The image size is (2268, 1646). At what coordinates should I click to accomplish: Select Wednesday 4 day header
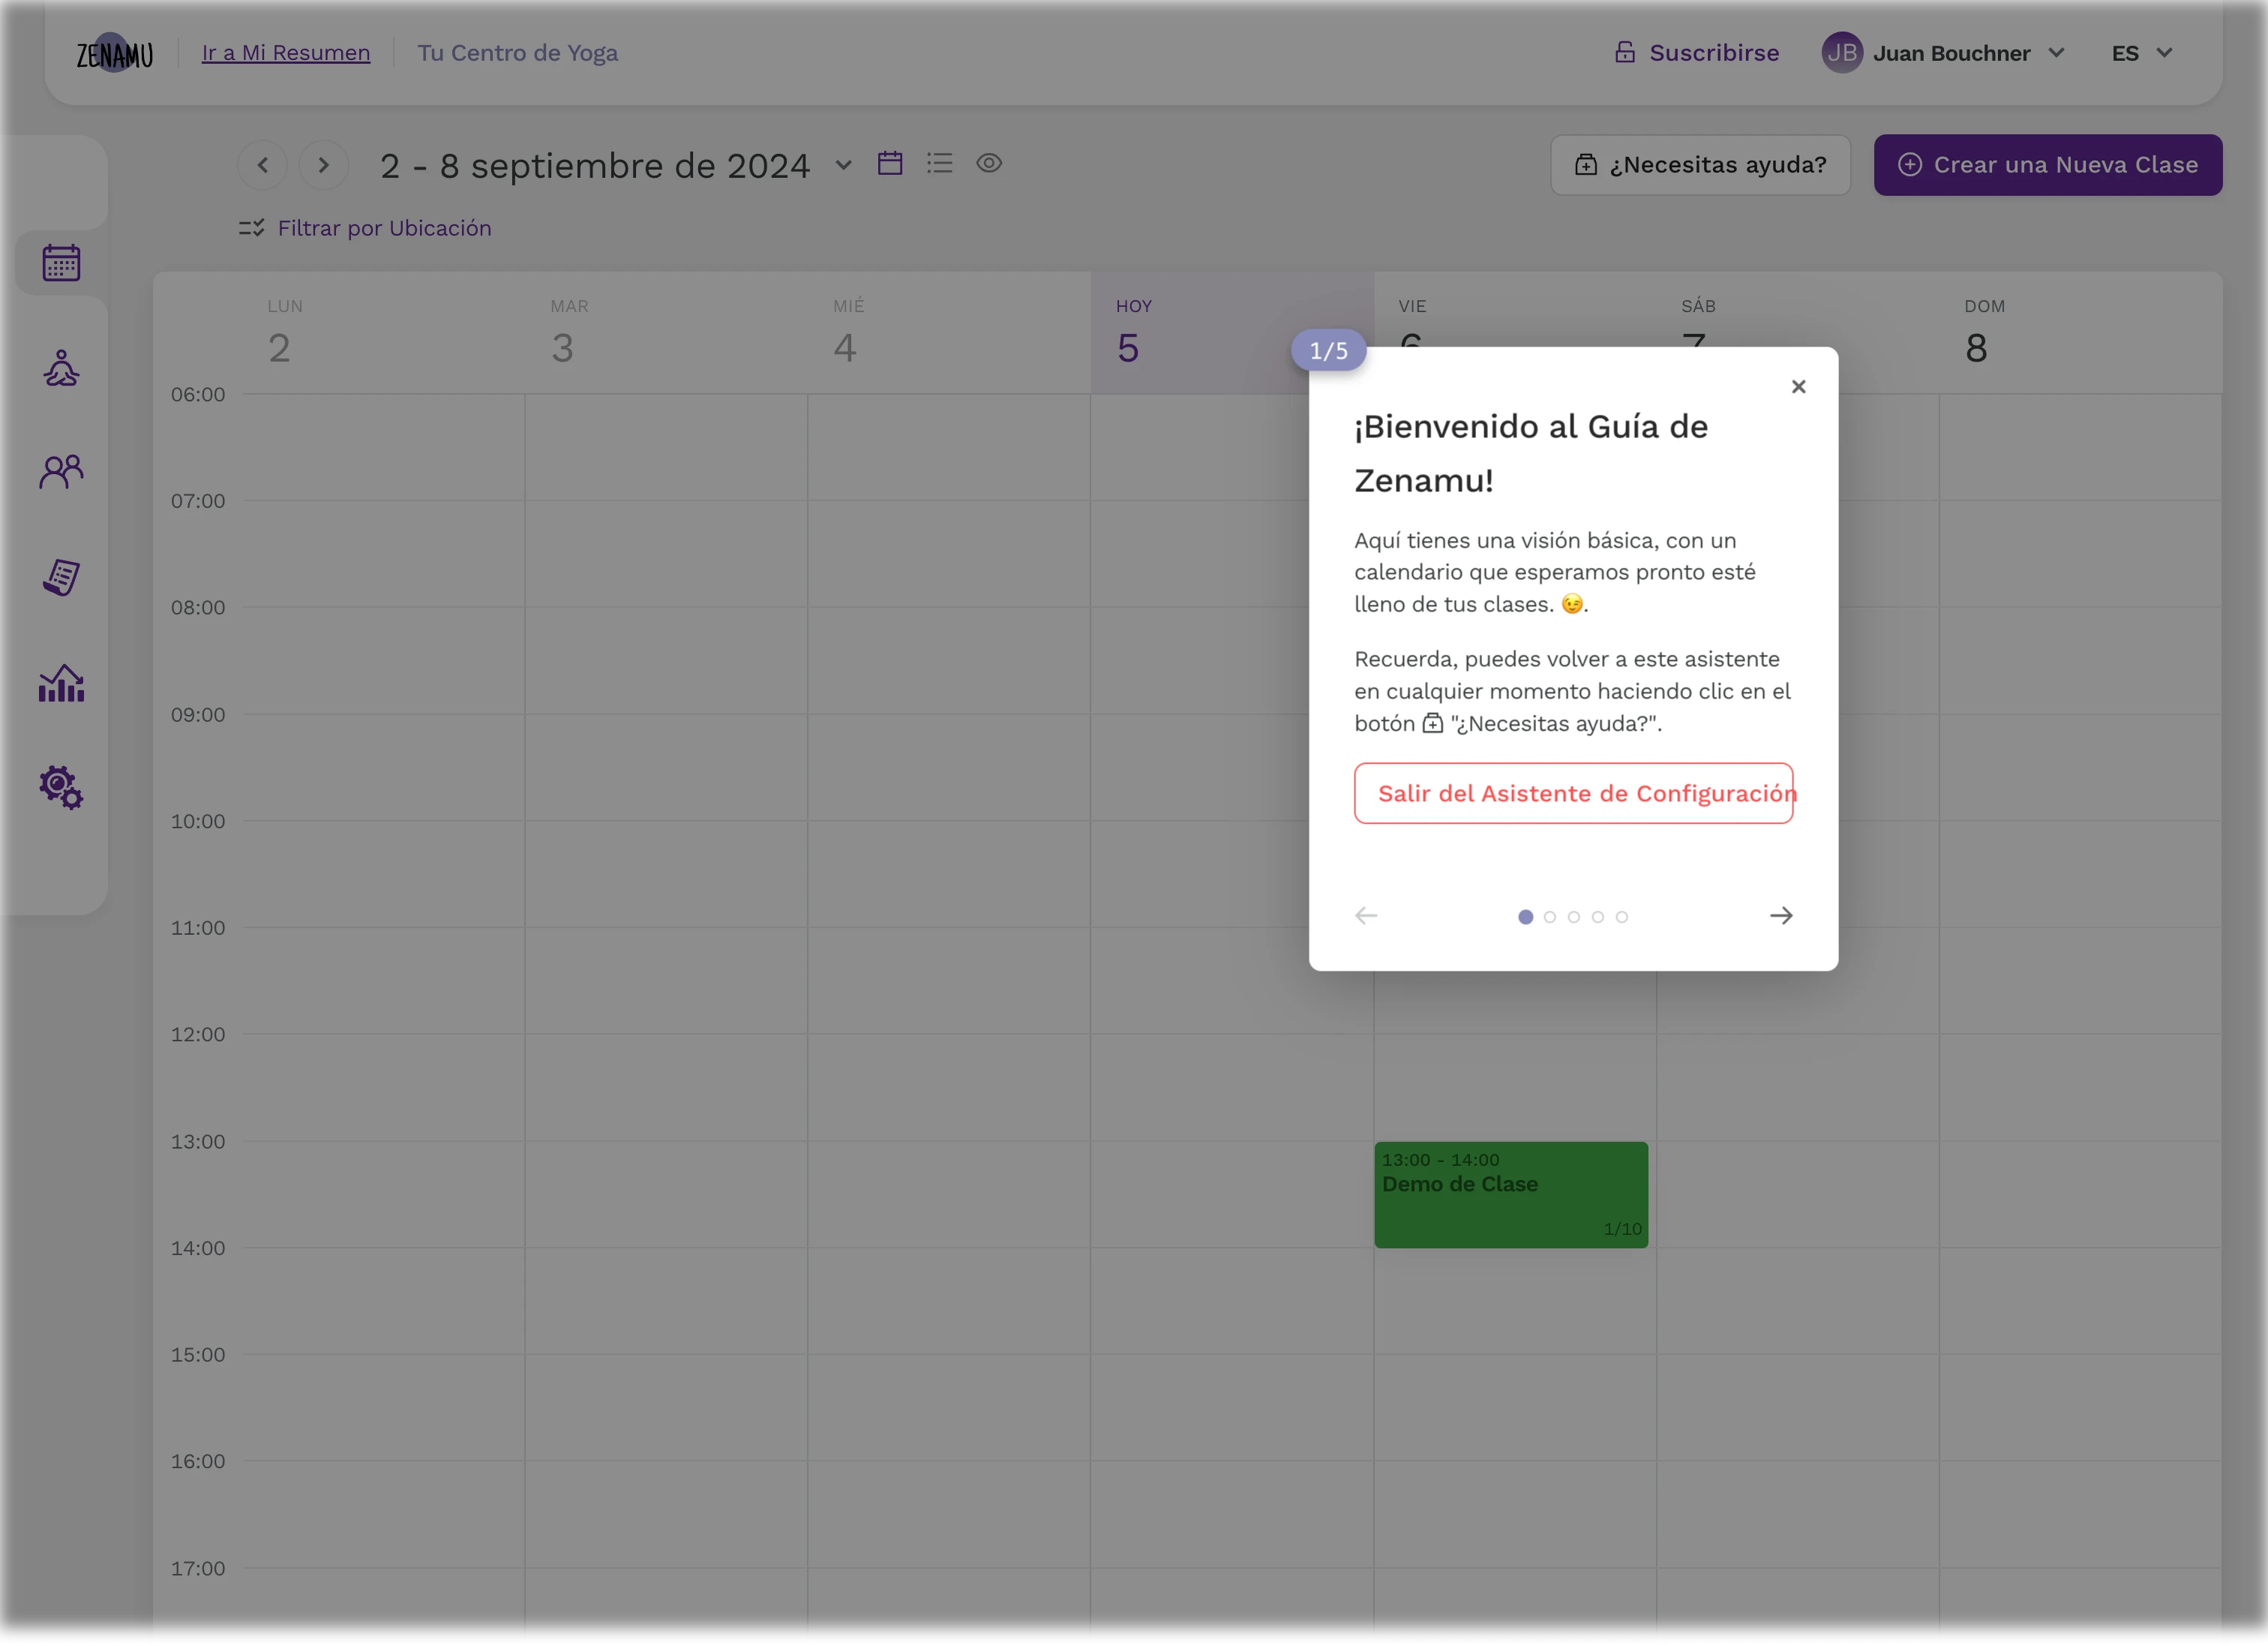pos(949,333)
